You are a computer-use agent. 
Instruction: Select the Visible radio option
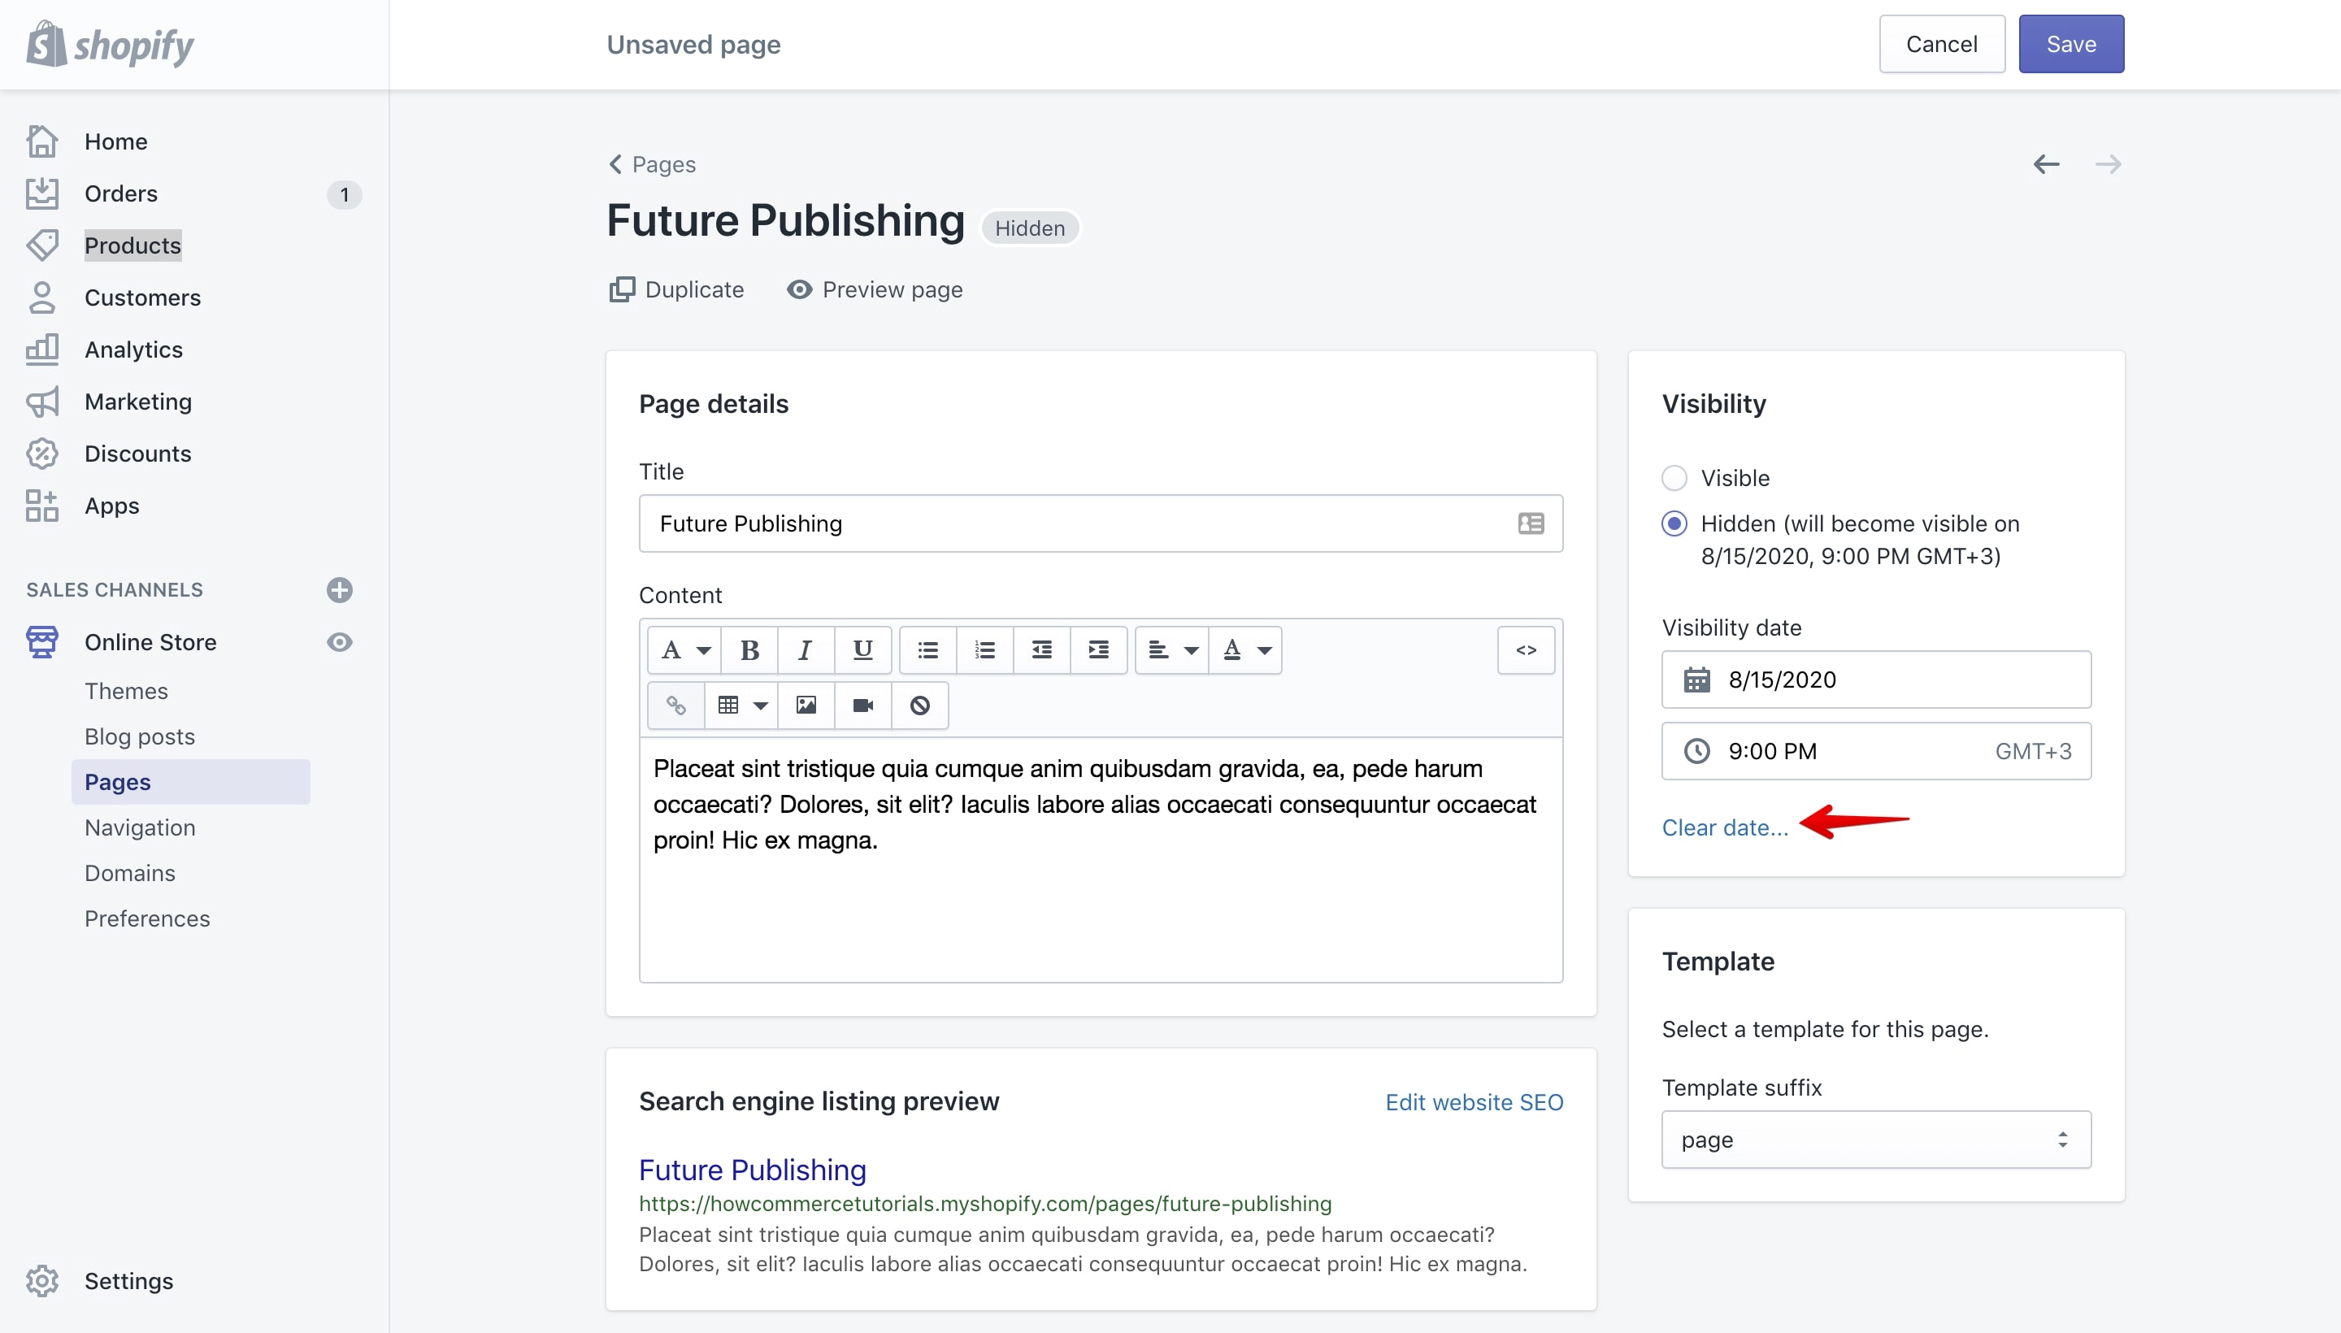tap(1674, 478)
